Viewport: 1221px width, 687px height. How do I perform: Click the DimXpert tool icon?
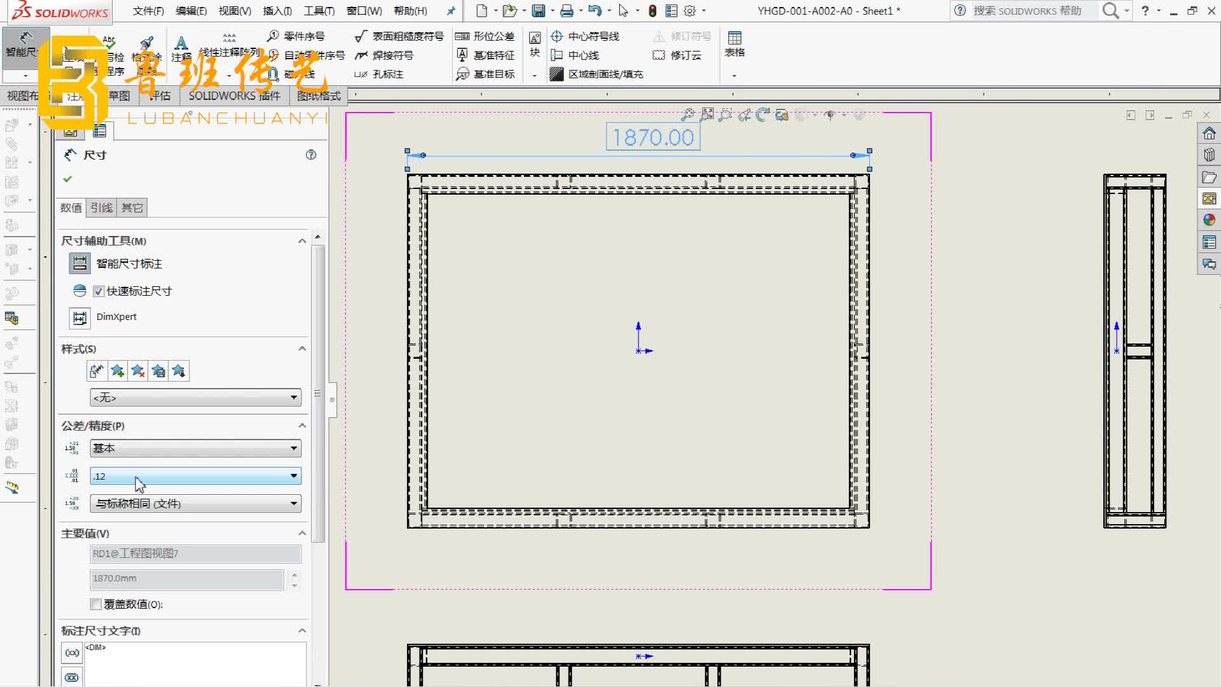point(79,317)
